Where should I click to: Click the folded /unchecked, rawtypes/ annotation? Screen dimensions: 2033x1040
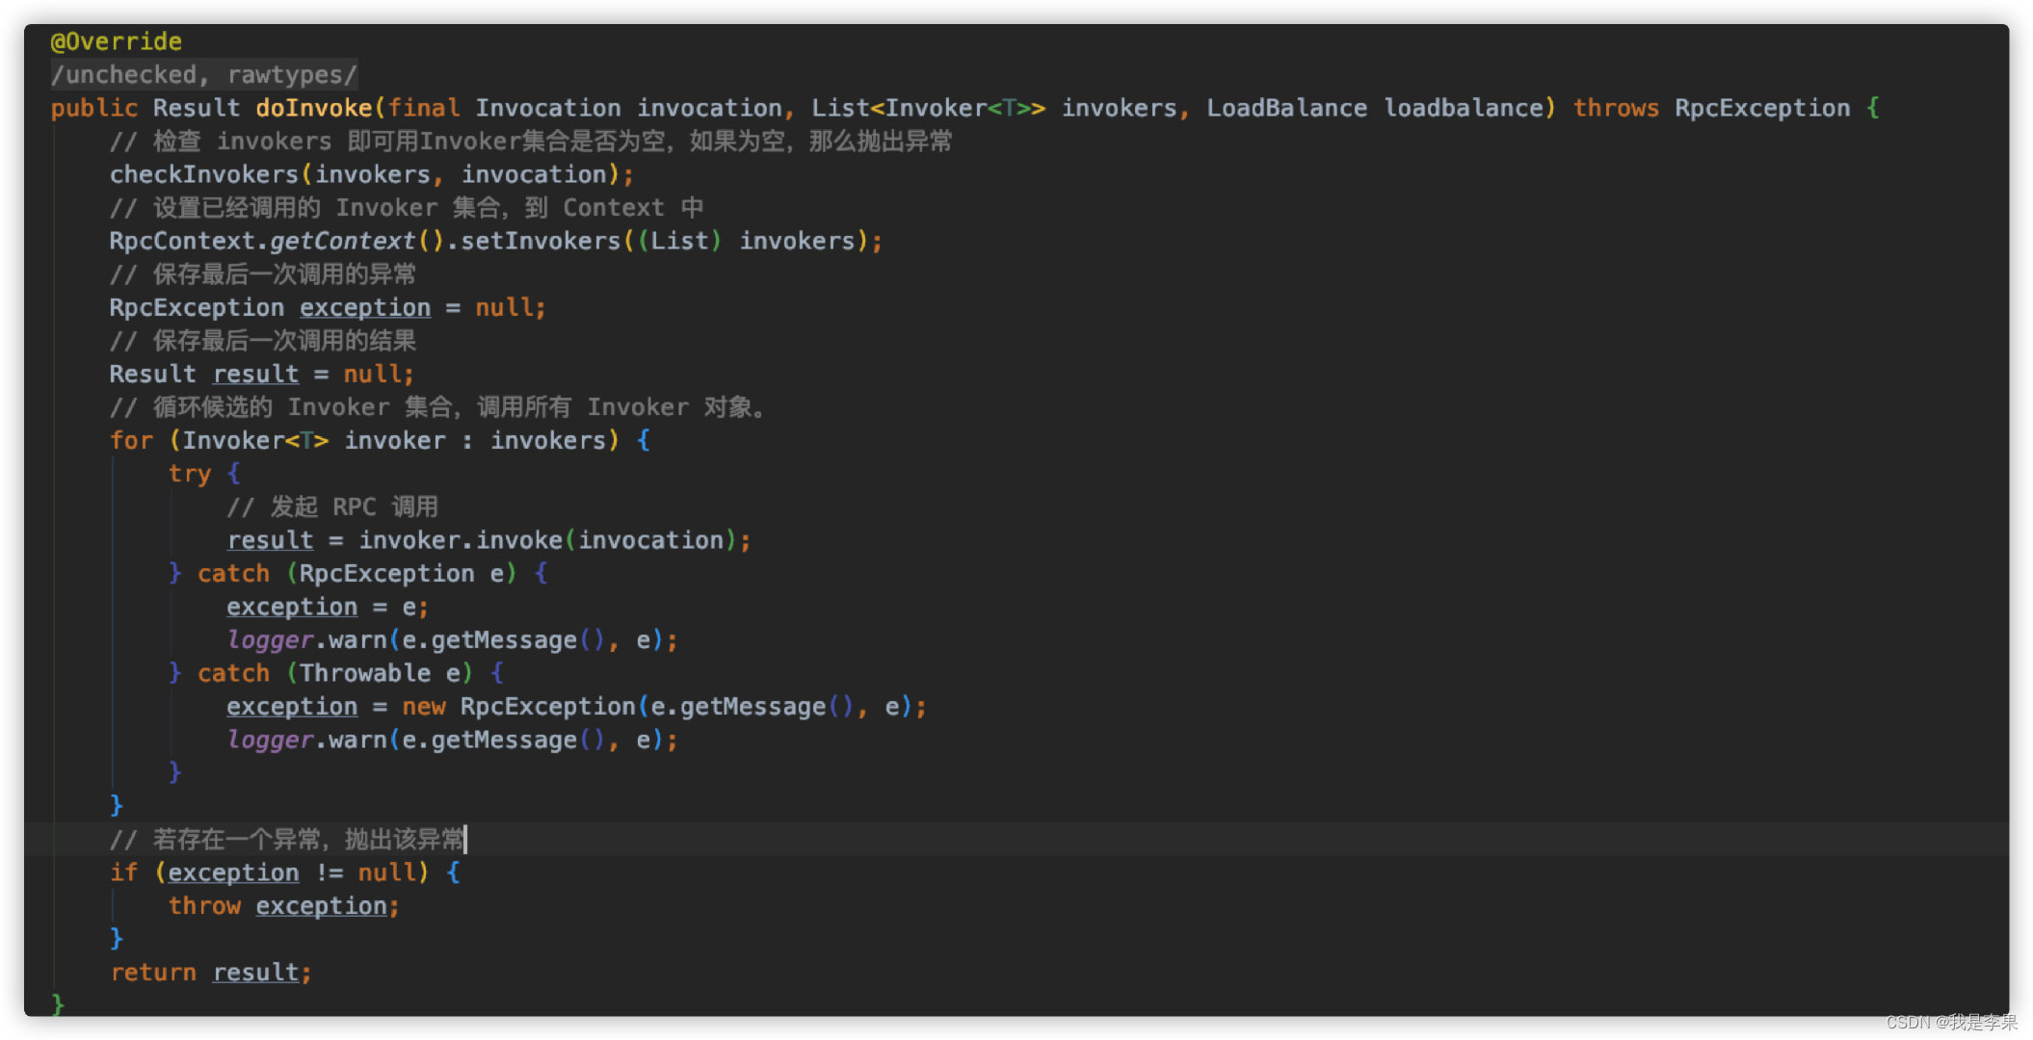[204, 75]
